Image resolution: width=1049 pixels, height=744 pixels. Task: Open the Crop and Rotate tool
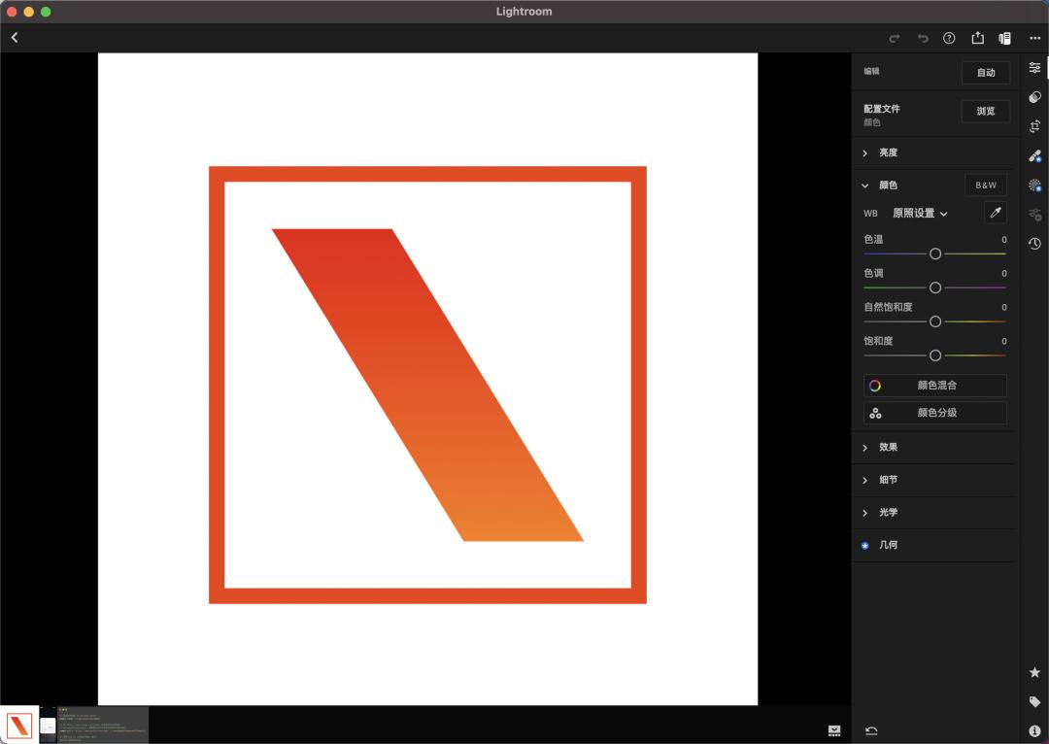[x=1034, y=126]
